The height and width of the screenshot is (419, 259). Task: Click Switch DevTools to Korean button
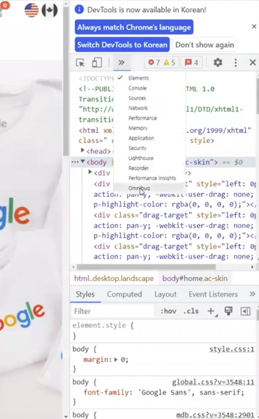122,45
